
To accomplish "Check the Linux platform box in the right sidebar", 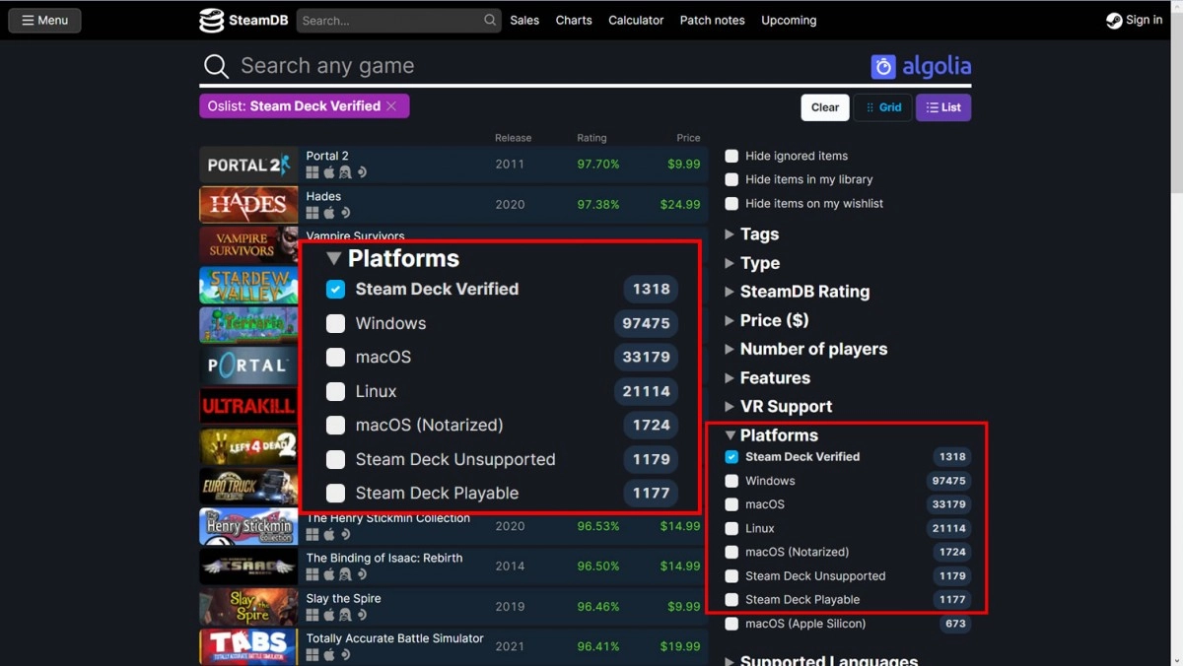I will (x=731, y=528).
